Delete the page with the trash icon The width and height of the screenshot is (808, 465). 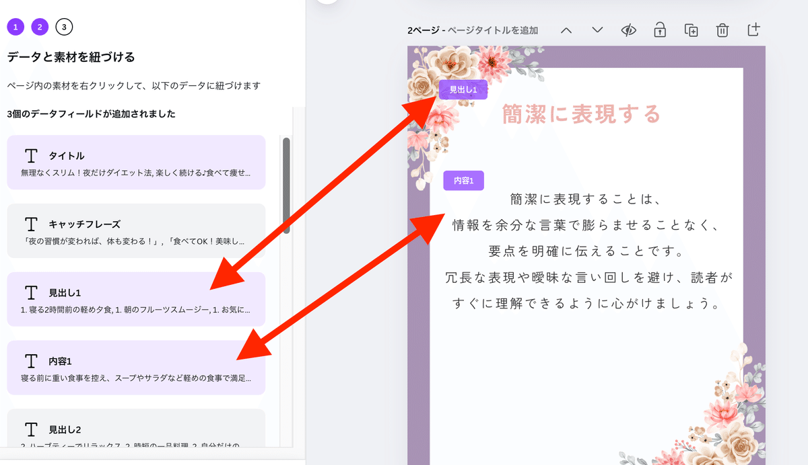click(722, 30)
